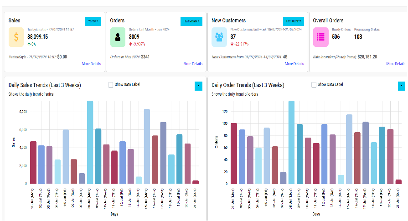Expand the Daily Order Trends chart options dropdown

pyautogui.click(x=402, y=86)
